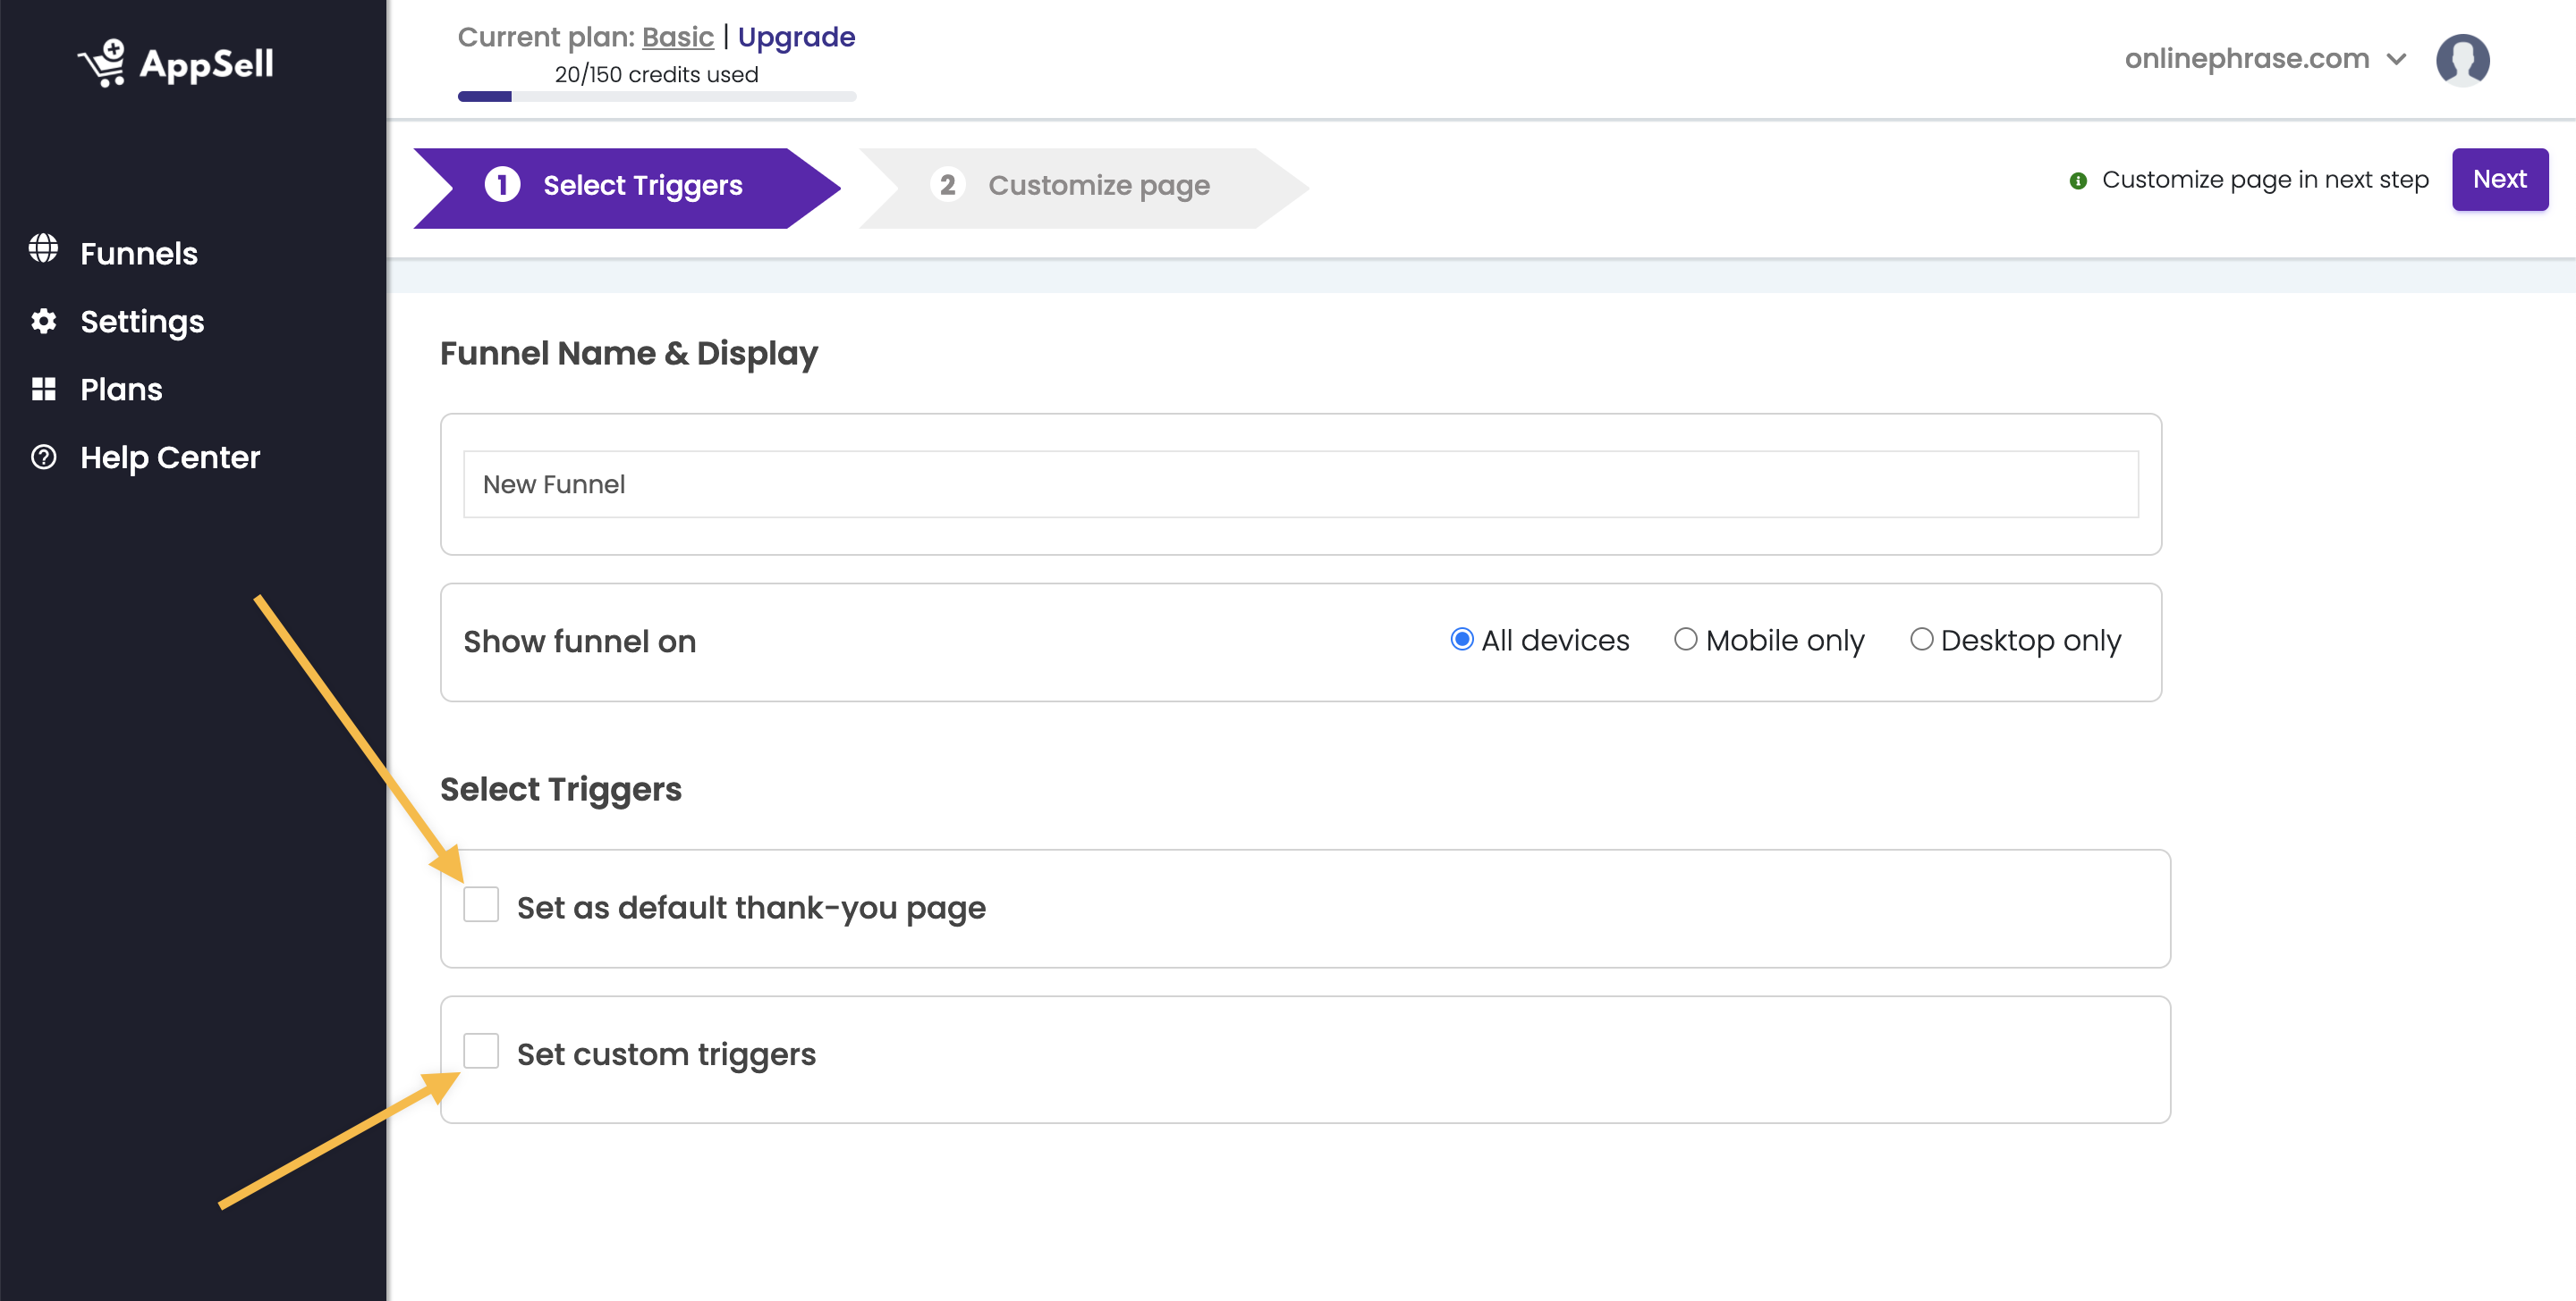The image size is (2576, 1301).
Task: Click the New Funnel name input field
Action: click(x=1300, y=483)
